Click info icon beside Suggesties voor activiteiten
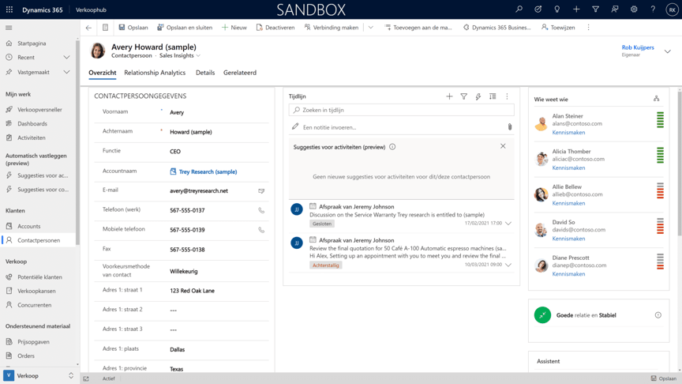 (x=392, y=147)
